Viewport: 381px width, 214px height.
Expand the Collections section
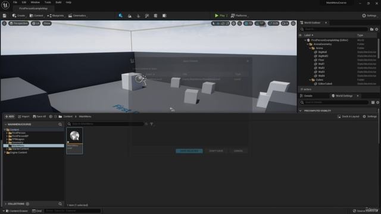click(5, 204)
